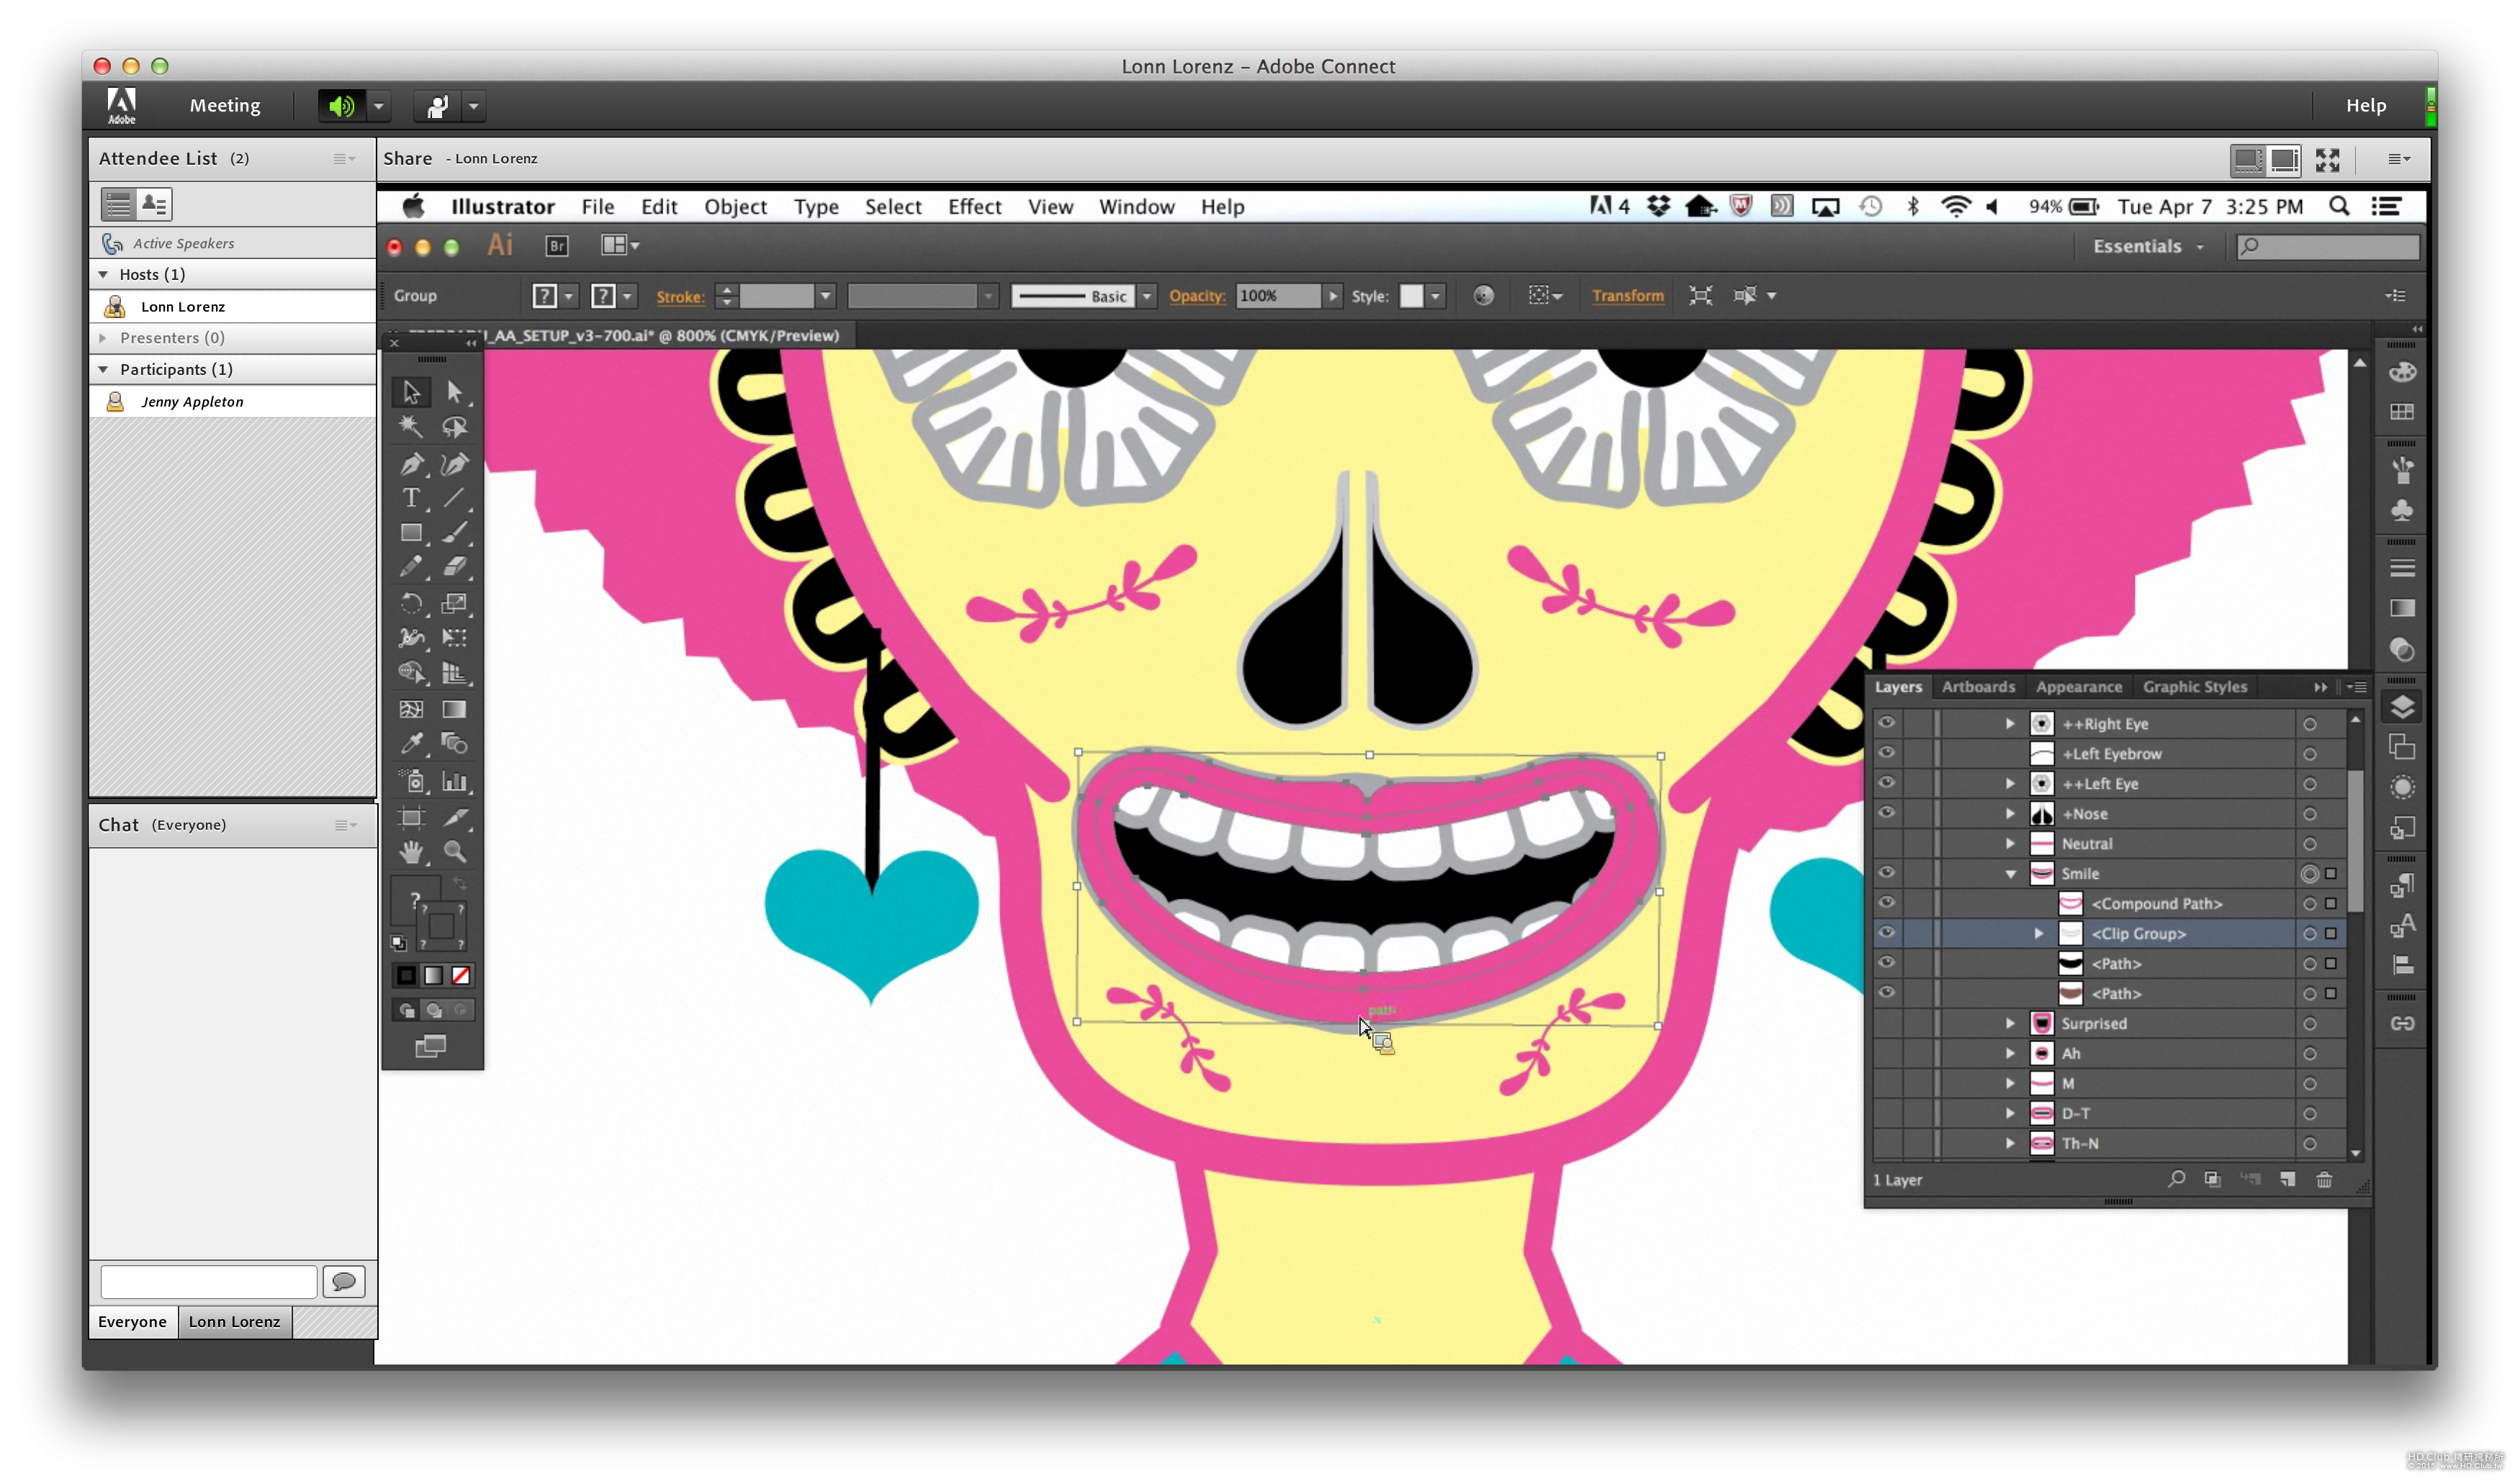Switch to the Appearance tab
The image size is (2520, 1484).
(2078, 687)
